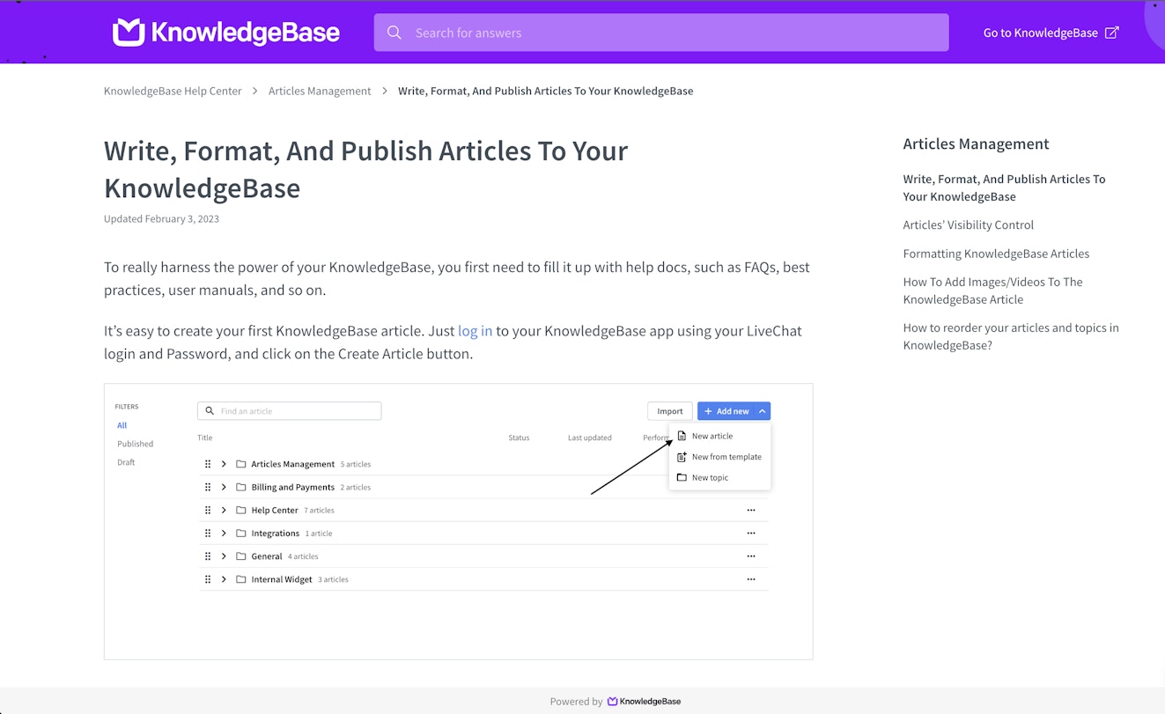The image size is (1165, 714).
Task: Click the Articles Management folder icon
Action: pyautogui.click(x=240, y=464)
